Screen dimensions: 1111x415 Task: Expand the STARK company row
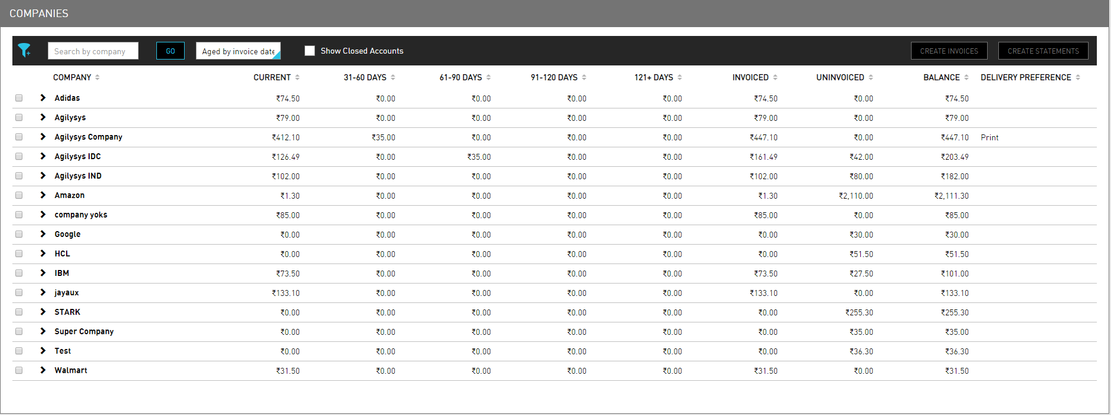click(x=42, y=312)
